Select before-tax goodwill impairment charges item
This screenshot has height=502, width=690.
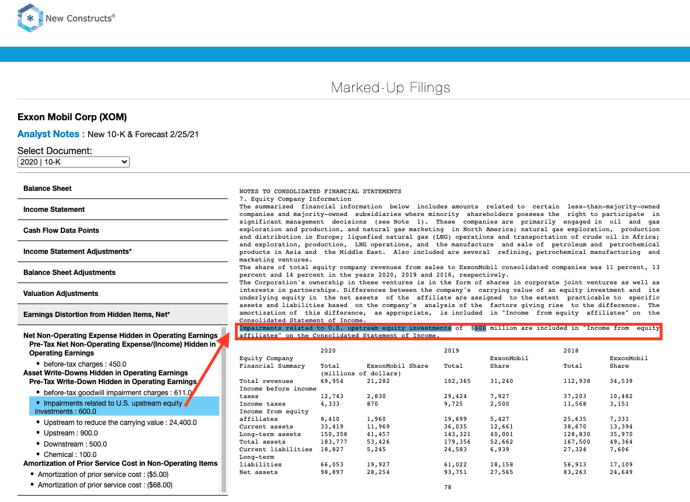[117, 392]
